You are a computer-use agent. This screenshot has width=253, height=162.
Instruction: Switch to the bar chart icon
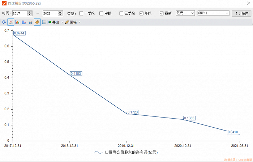[17, 22]
